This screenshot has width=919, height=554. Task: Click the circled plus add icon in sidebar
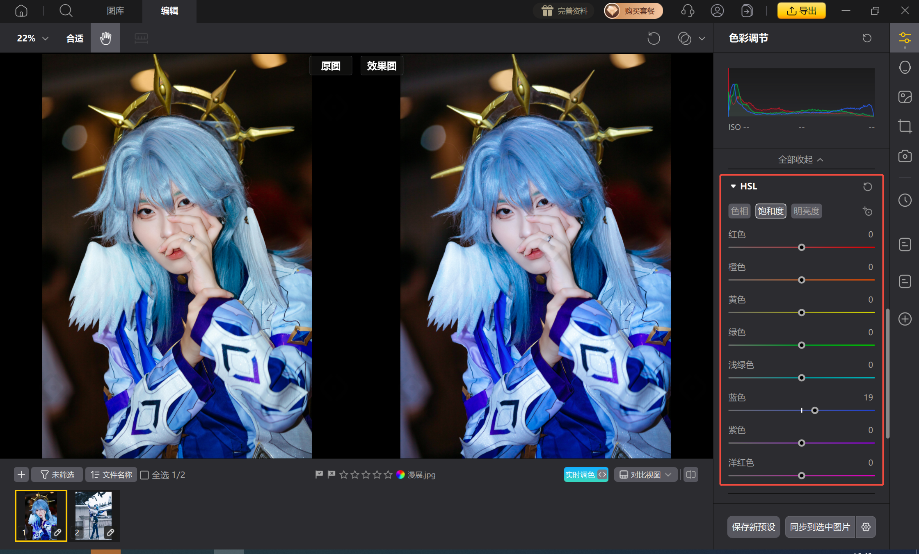pos(905,319)
